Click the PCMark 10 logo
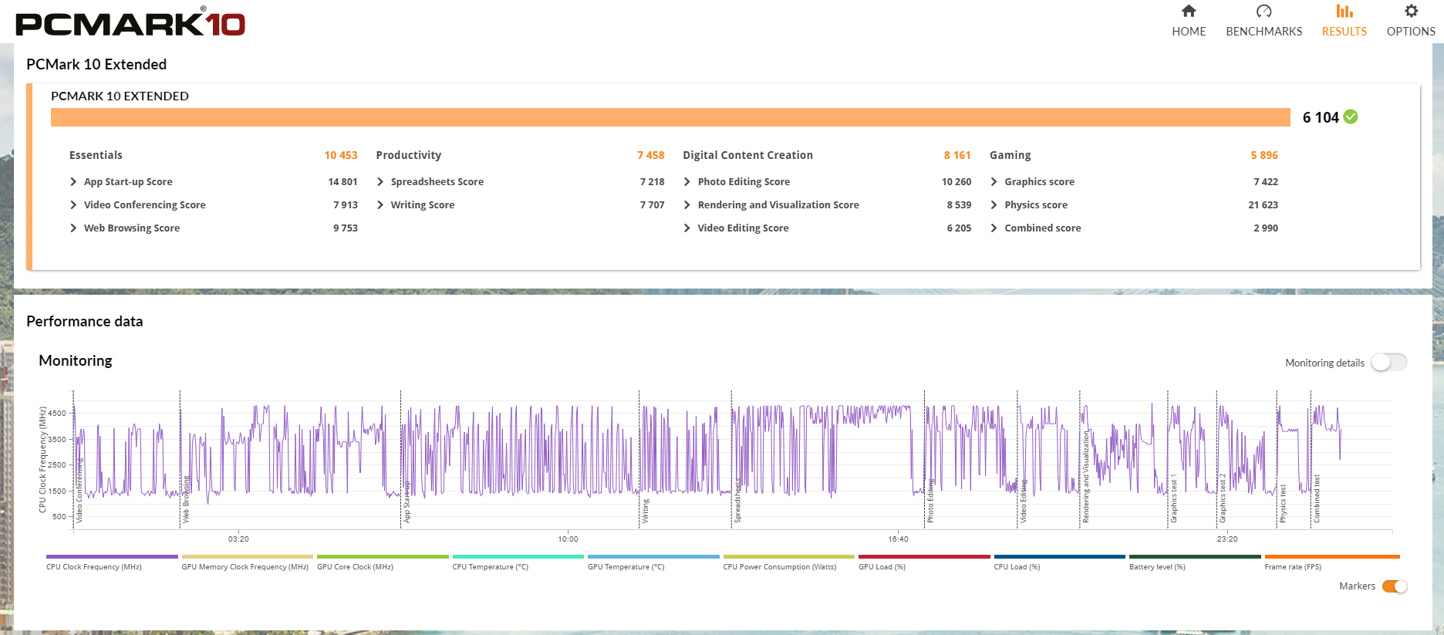This screenshot has height=635, width=1444. click(x=130, y=23)
